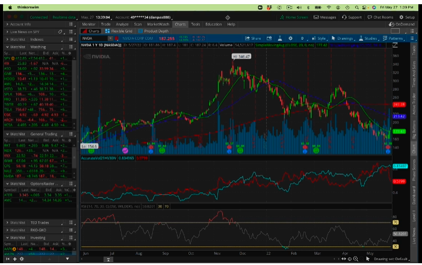Open Chat Rooms

pyautogui.click(x=380, y=17)
